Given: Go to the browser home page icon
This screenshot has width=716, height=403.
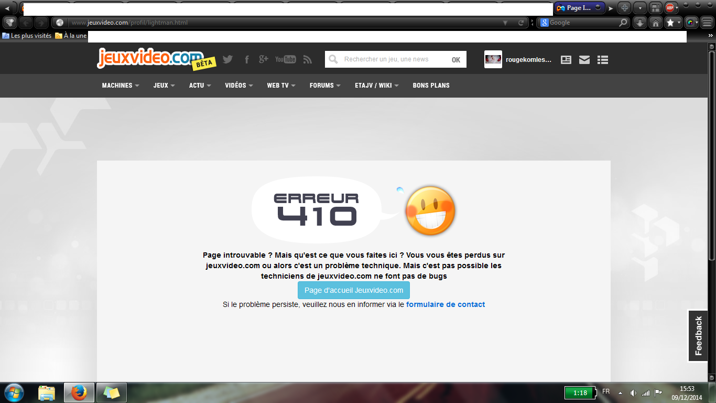Looking at the screenshot, I should coord(655,23).
